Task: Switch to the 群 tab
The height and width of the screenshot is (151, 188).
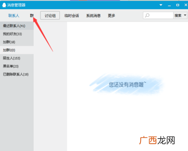Action: (x=32, y=15)
